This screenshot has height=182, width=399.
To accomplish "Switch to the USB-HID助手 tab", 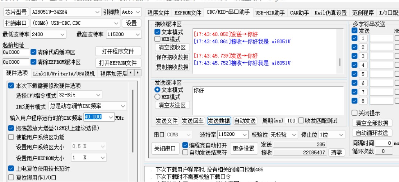I will click(x=270, y=13).
